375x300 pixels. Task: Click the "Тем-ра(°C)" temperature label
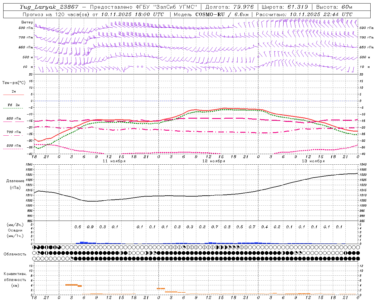point(14,83)
